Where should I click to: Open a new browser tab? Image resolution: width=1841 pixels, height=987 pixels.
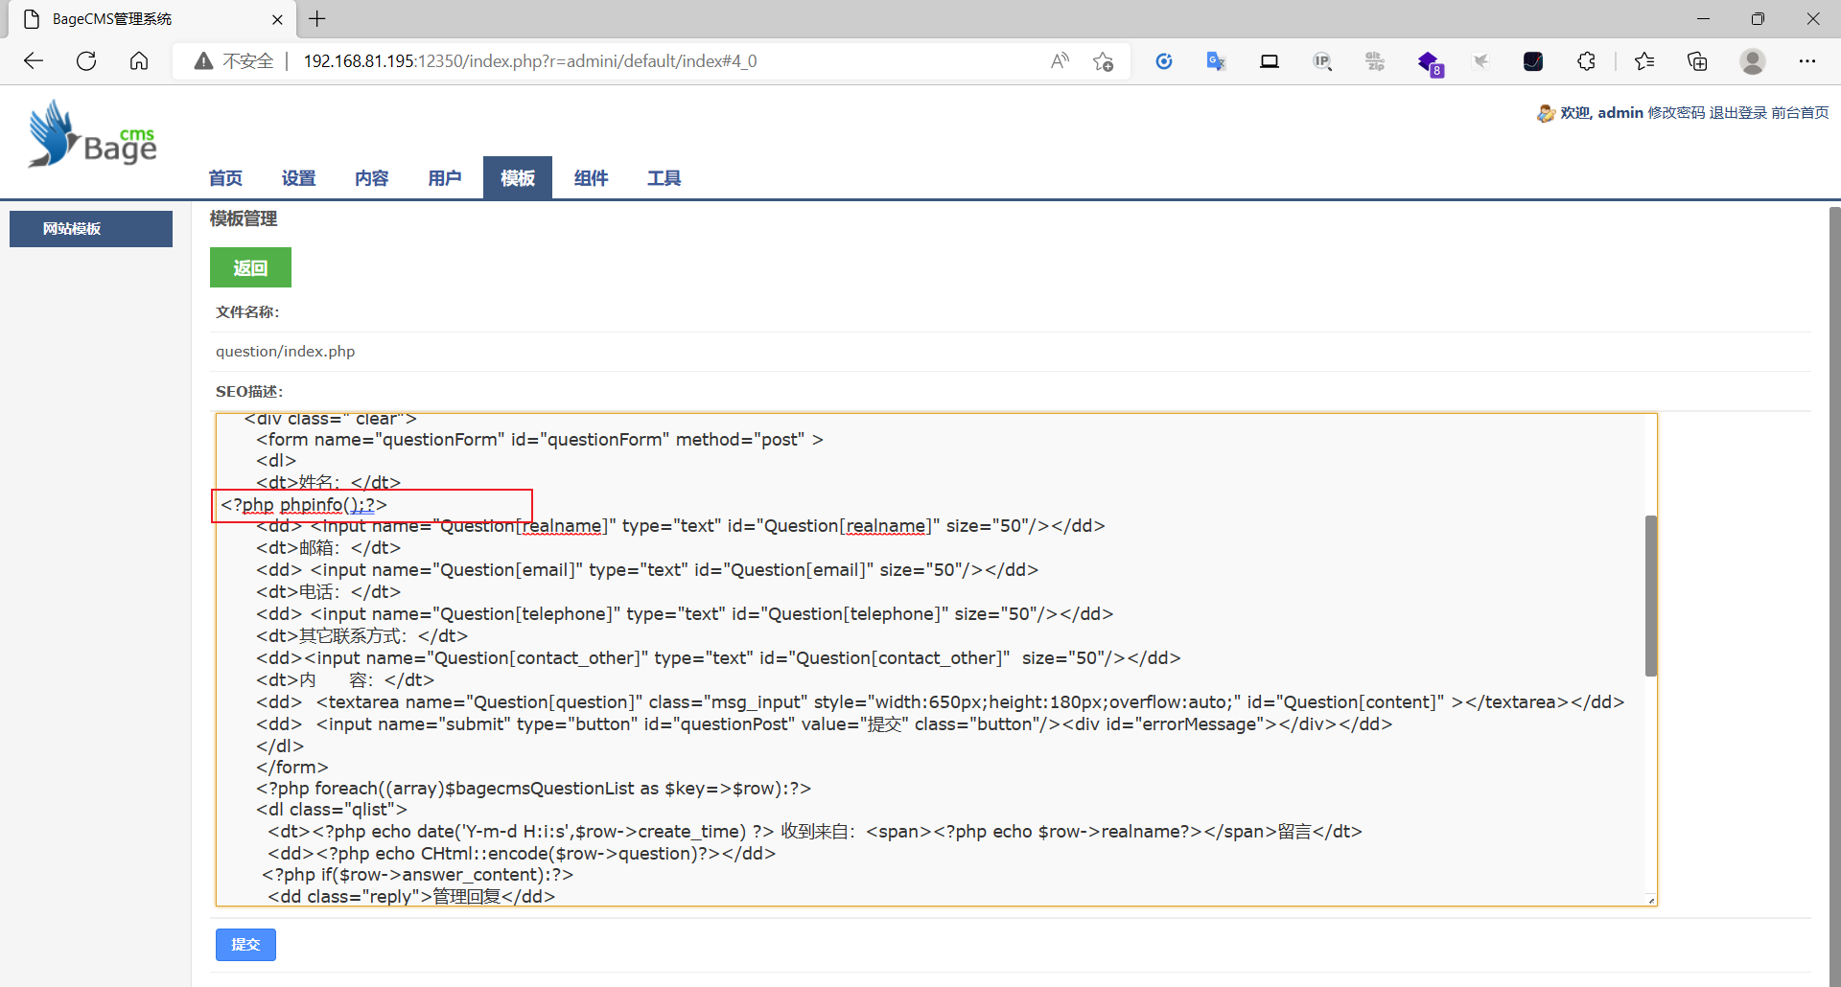pos(317,18)
